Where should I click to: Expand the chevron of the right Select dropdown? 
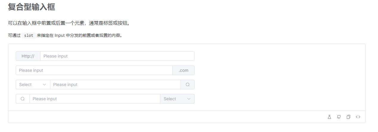pos(189,99)
